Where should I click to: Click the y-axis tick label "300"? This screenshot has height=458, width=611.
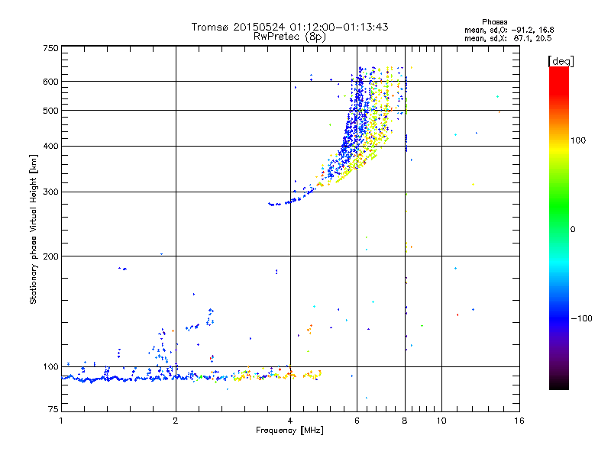point(50,192)
